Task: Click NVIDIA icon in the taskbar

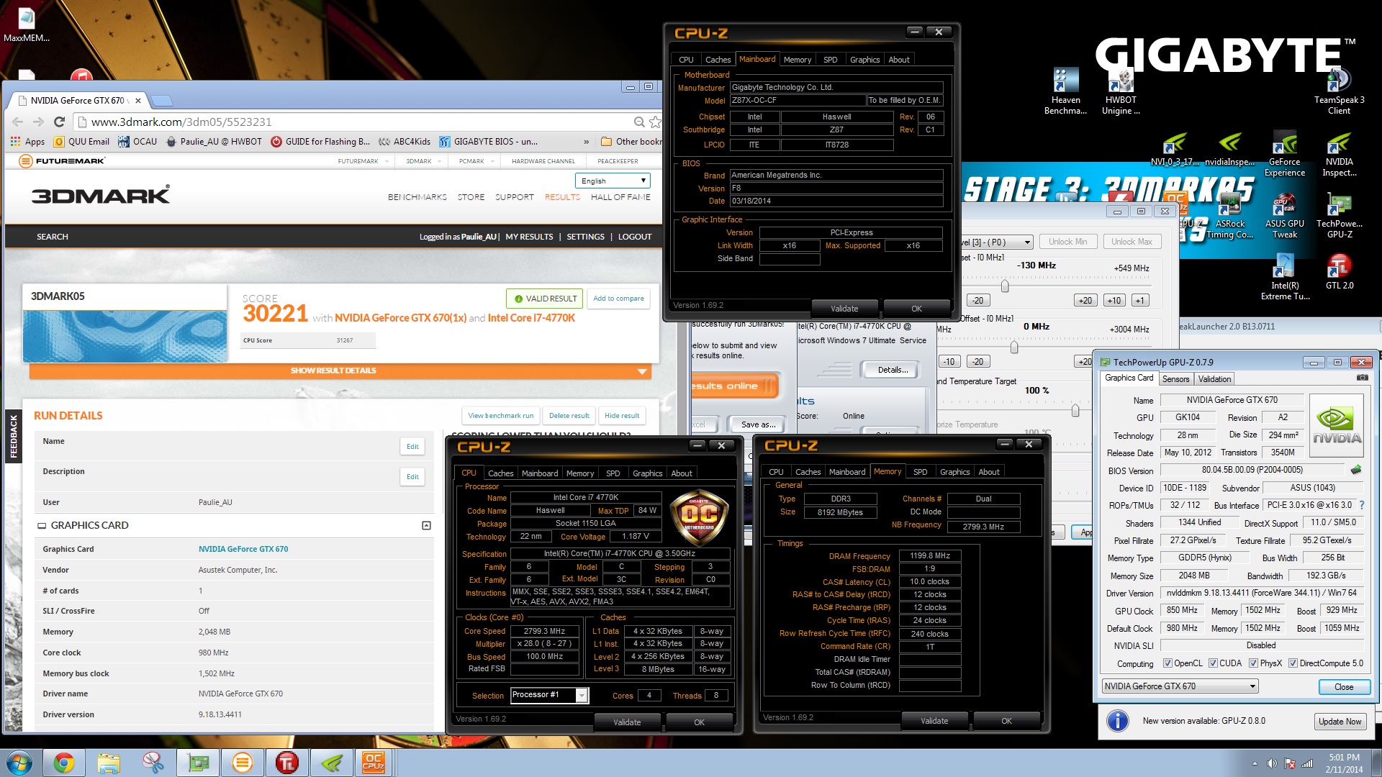Action: pyautogui.click(x=332, y=763)
